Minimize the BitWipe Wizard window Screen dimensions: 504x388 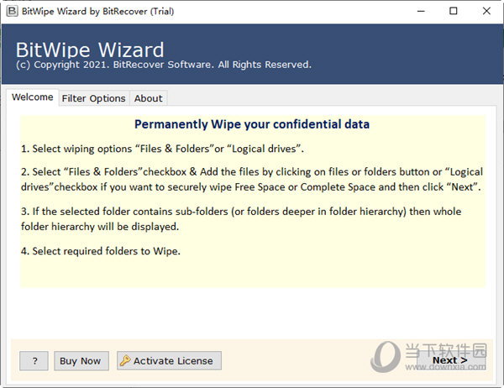(421, 11)
